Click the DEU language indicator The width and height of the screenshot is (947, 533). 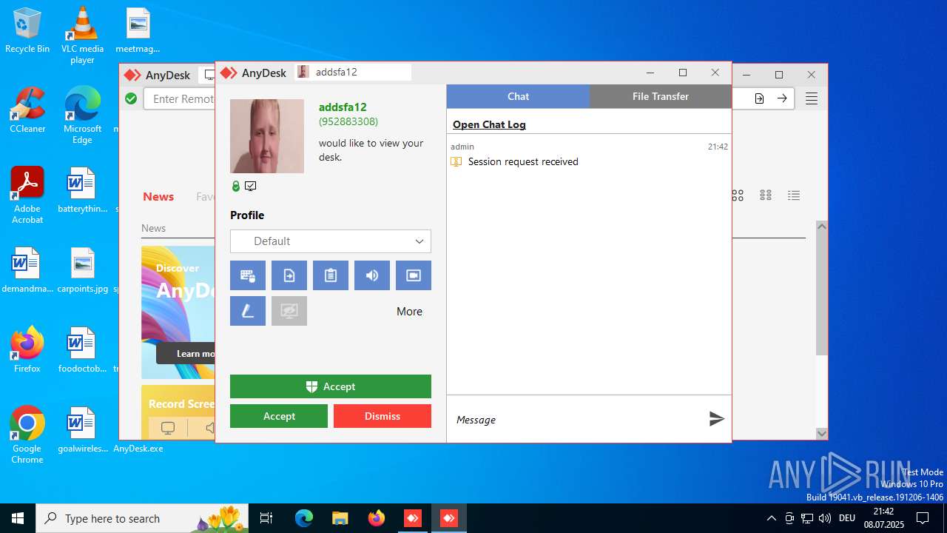[847, 518]
